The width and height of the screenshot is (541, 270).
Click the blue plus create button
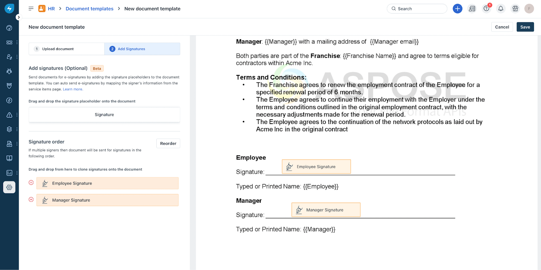(x=457, y=9)
